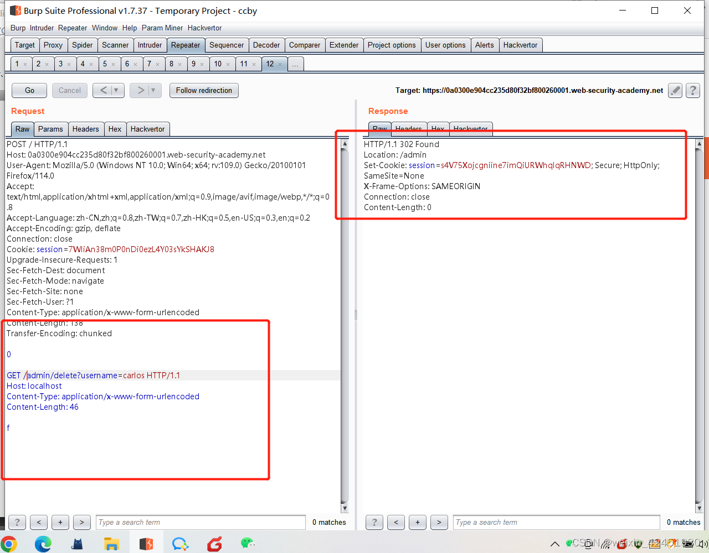
Task: Show hidden system tray icons
Action: 554,544
